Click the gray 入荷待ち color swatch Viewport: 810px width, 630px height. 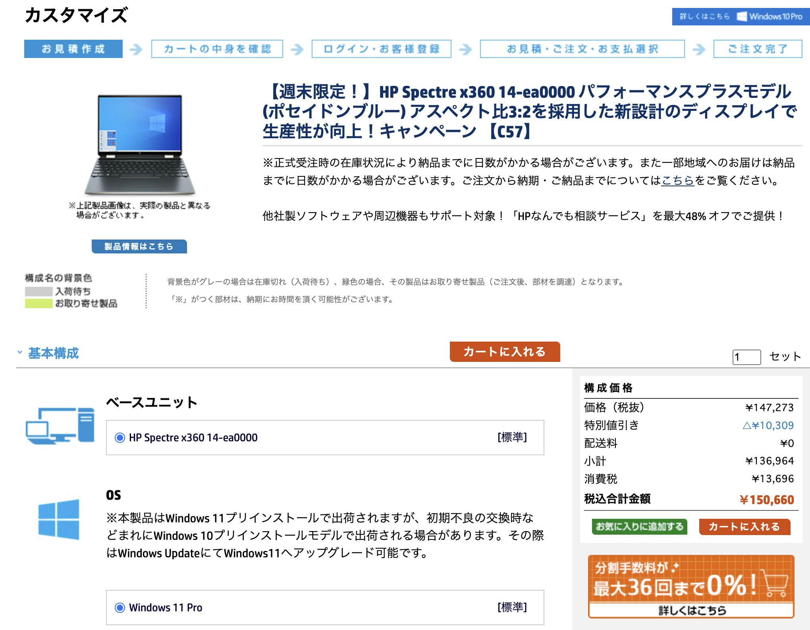pos(39,292)
